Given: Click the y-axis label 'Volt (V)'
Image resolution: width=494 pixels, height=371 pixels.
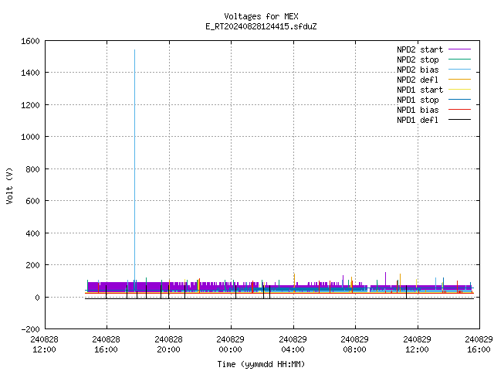Looking at the screenshot, I should click(9, 186).
